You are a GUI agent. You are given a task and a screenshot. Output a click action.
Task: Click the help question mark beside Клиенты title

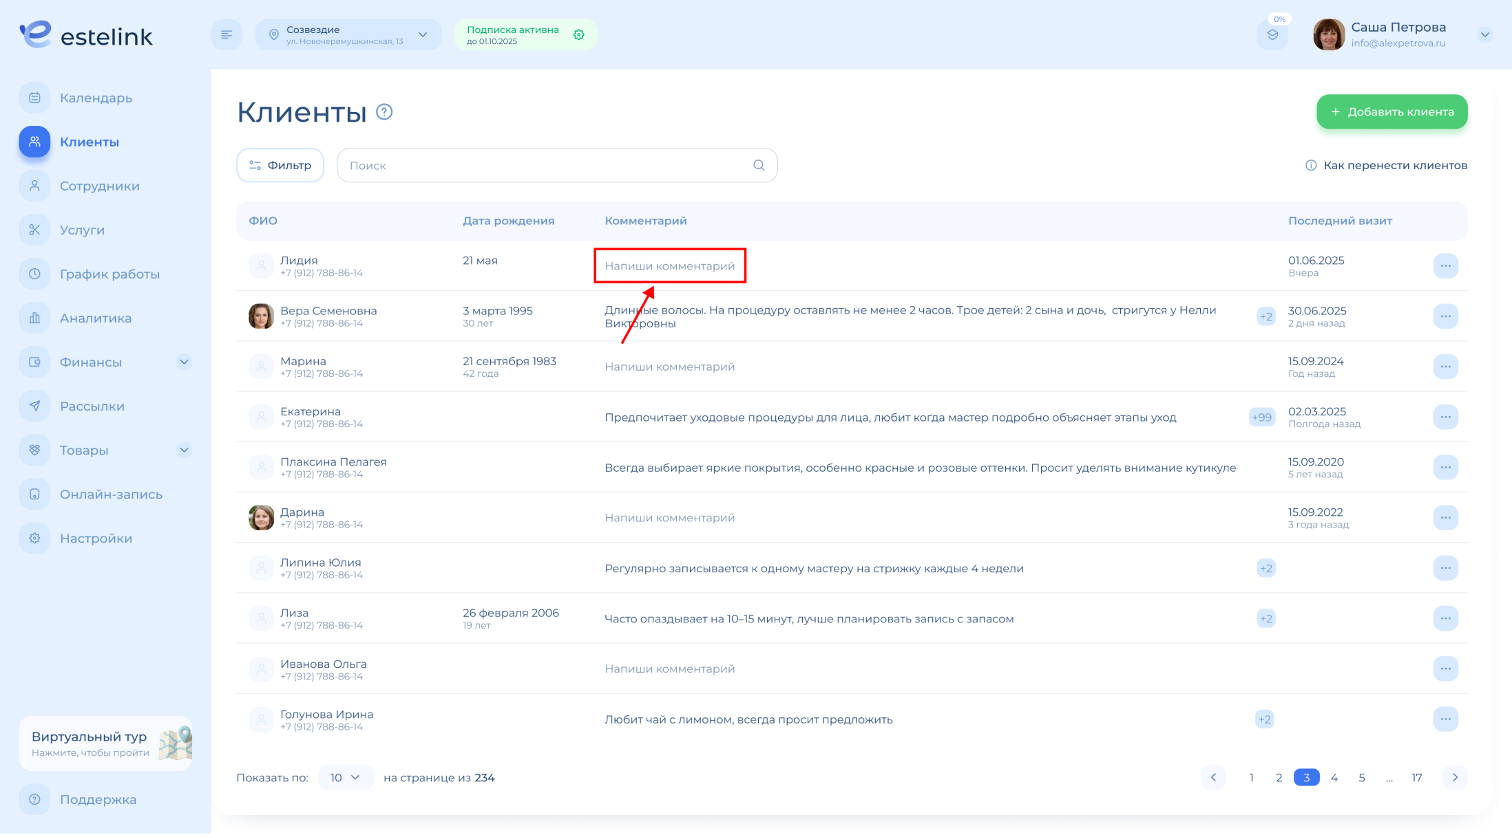pyautogui.click(x=384, y=111)
